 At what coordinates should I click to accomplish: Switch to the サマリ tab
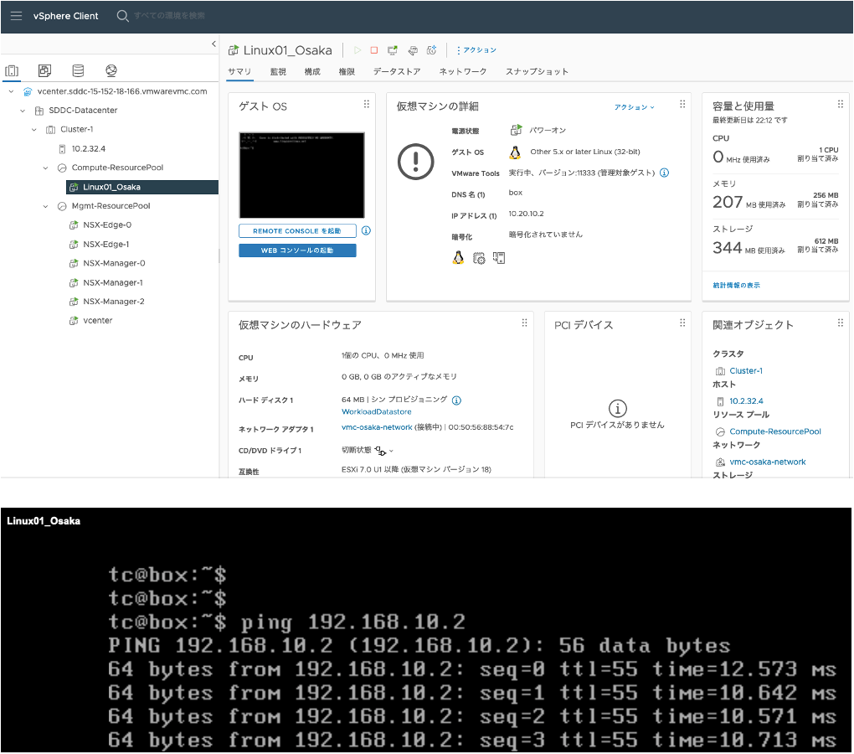coord(239,72)
